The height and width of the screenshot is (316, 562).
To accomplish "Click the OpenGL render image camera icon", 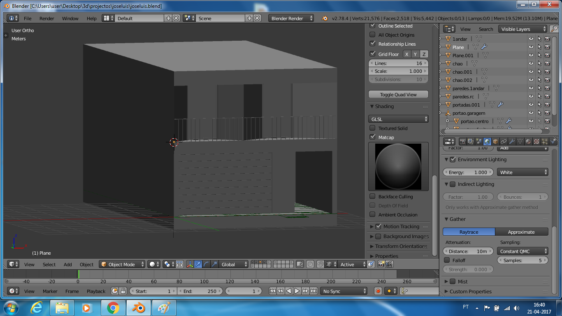I will click(381, 265).
